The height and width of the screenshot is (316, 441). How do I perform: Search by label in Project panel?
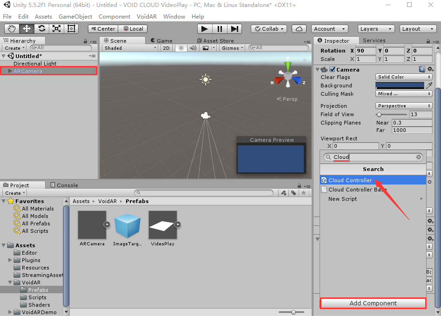(294, 193)
